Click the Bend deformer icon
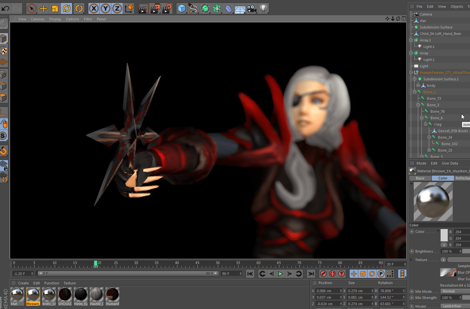Image resolution: width=470 pixels, height=309 pixels. coord(229,8)
